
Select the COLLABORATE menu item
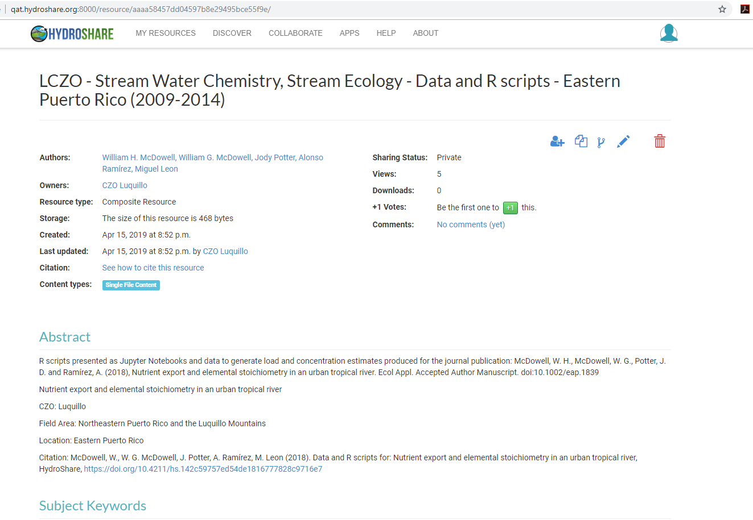(295, 33)
